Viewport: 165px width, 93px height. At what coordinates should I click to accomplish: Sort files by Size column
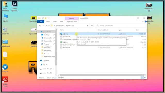coord(137,30)
